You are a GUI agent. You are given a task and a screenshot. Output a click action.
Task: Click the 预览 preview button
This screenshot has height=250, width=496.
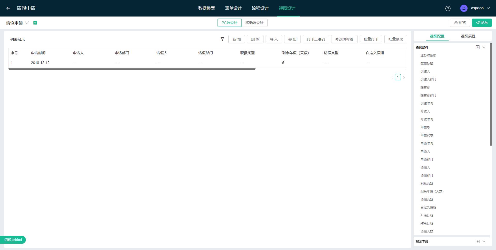click(x=460, y=23)
